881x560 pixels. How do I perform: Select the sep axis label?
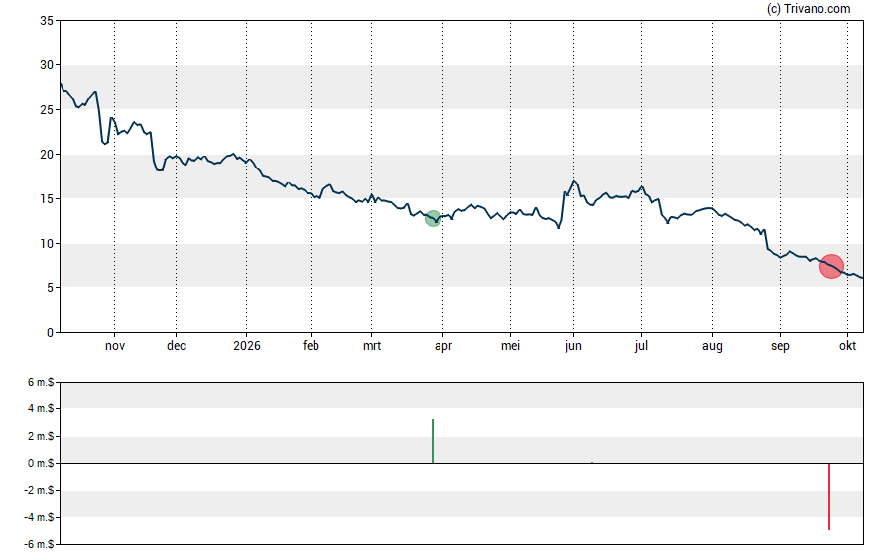(x=780, y=346)
